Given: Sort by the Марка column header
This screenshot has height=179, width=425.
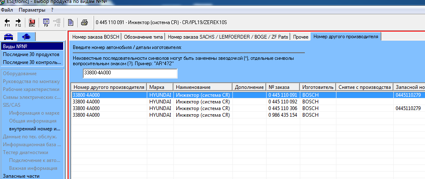Looking at the screenshot, I should [x=160, y=87].
